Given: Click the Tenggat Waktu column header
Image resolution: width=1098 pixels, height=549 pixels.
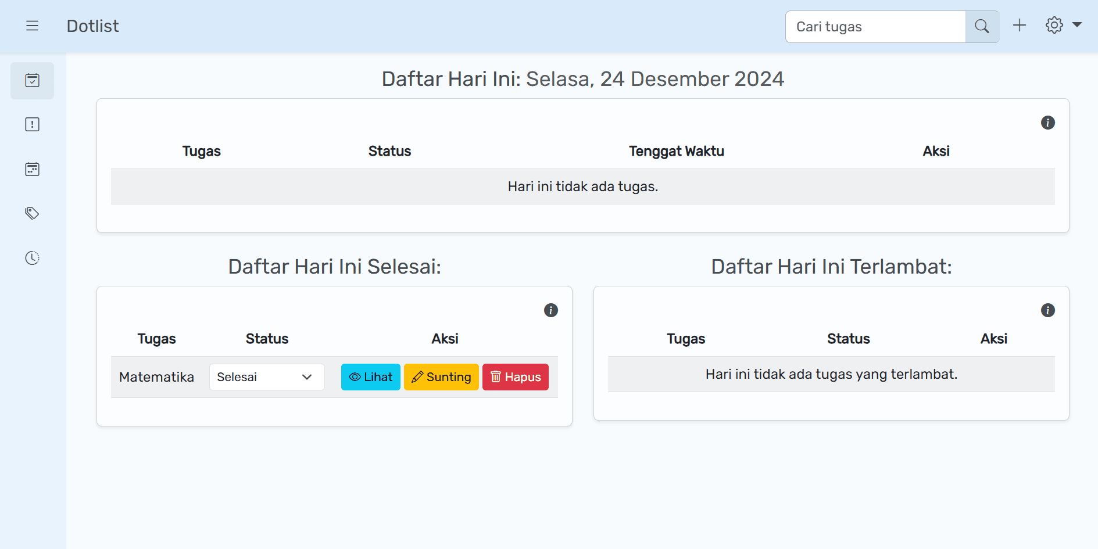Looking at the screenshot, I should point(676,151).
